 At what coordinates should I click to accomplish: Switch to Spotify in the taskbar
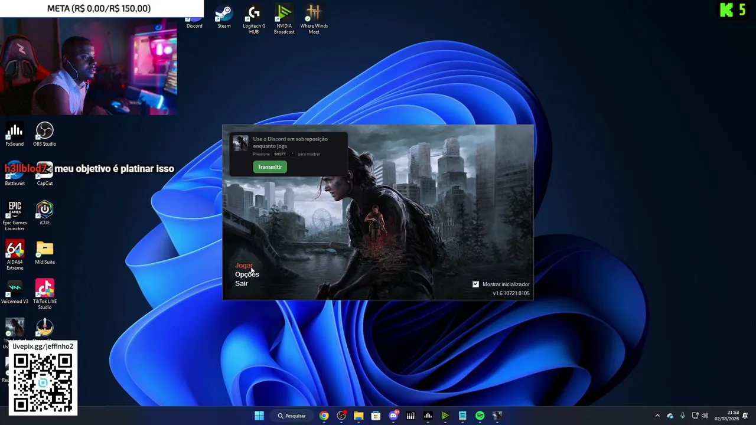tap(480, 416)
